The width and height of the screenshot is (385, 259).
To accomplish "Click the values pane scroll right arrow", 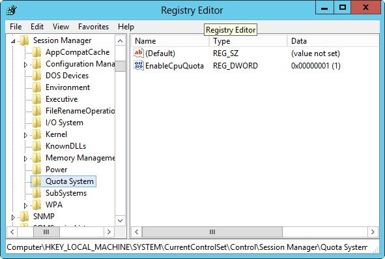I will [x=373, y=232].
